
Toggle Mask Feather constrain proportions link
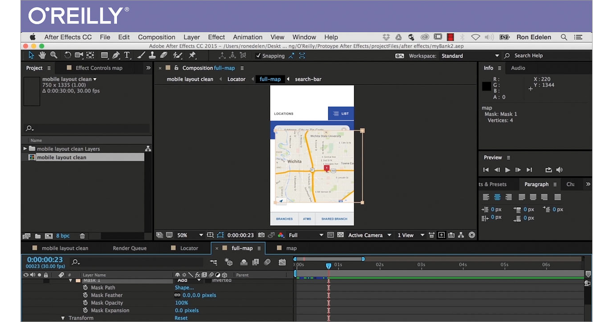click(177, 295)
